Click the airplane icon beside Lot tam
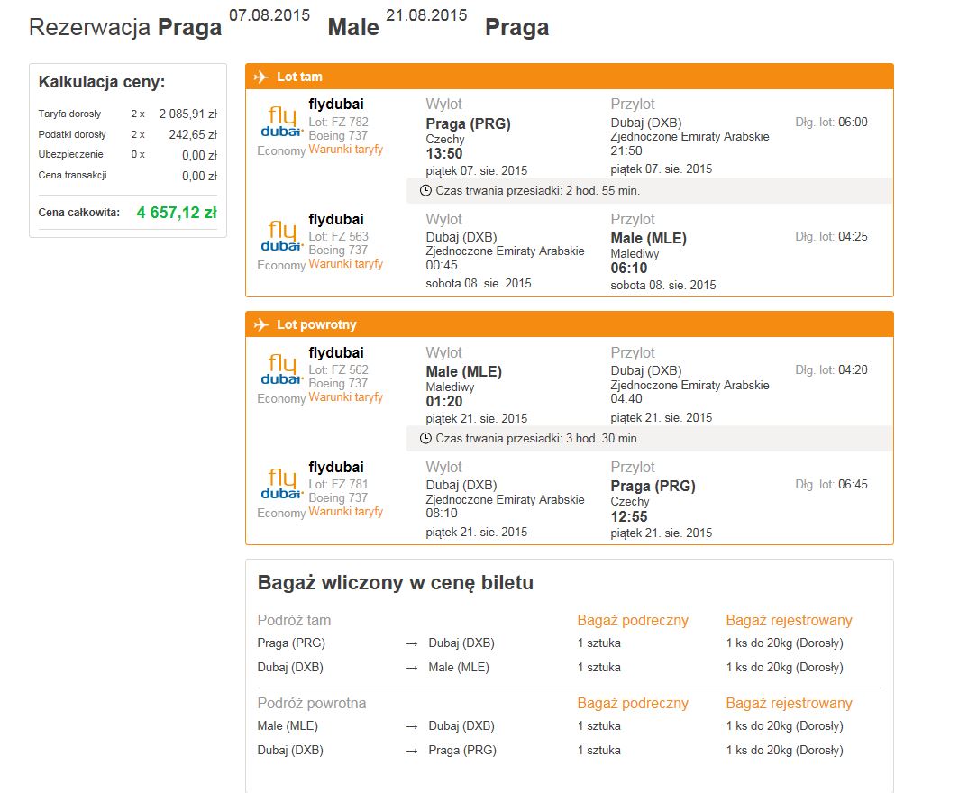Viewport: 968px width, 793px height. [261, 77]
